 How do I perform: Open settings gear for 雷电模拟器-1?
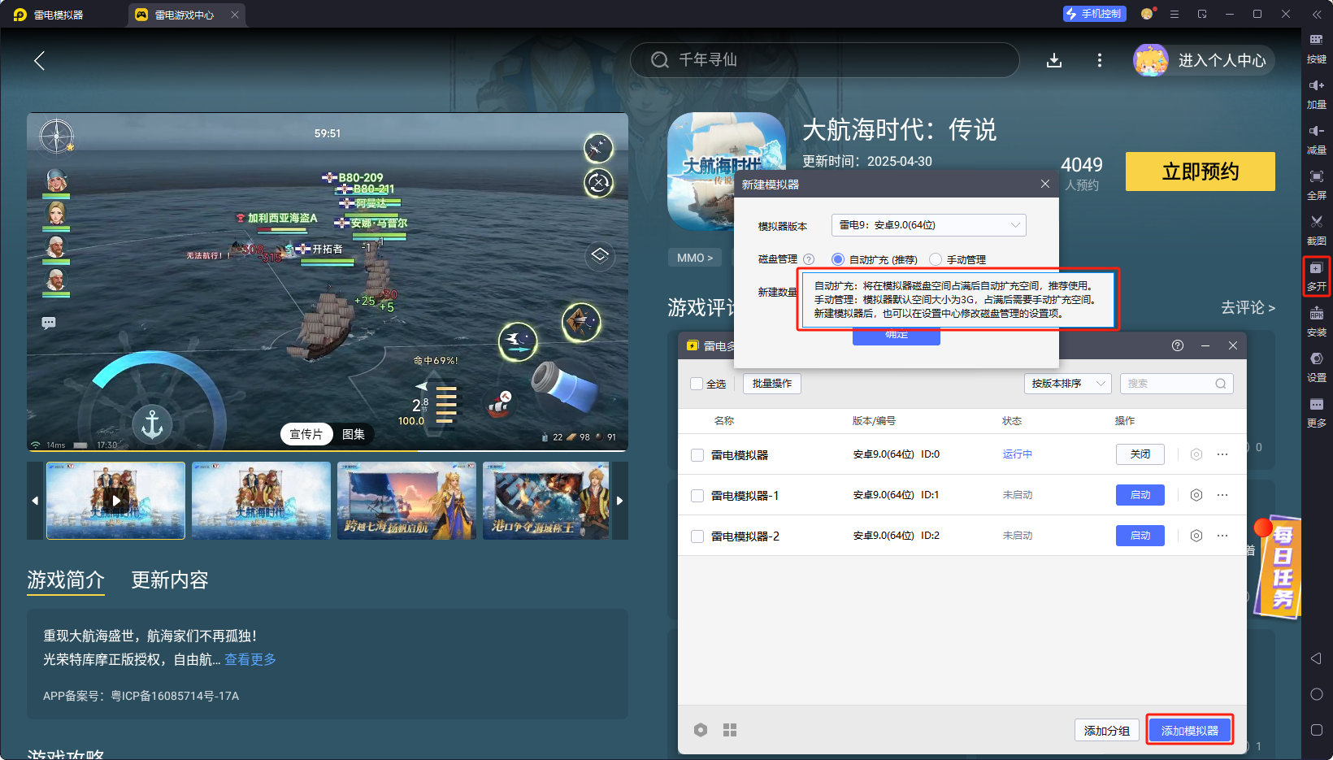pyautogui.click(x=1196, y=495)
